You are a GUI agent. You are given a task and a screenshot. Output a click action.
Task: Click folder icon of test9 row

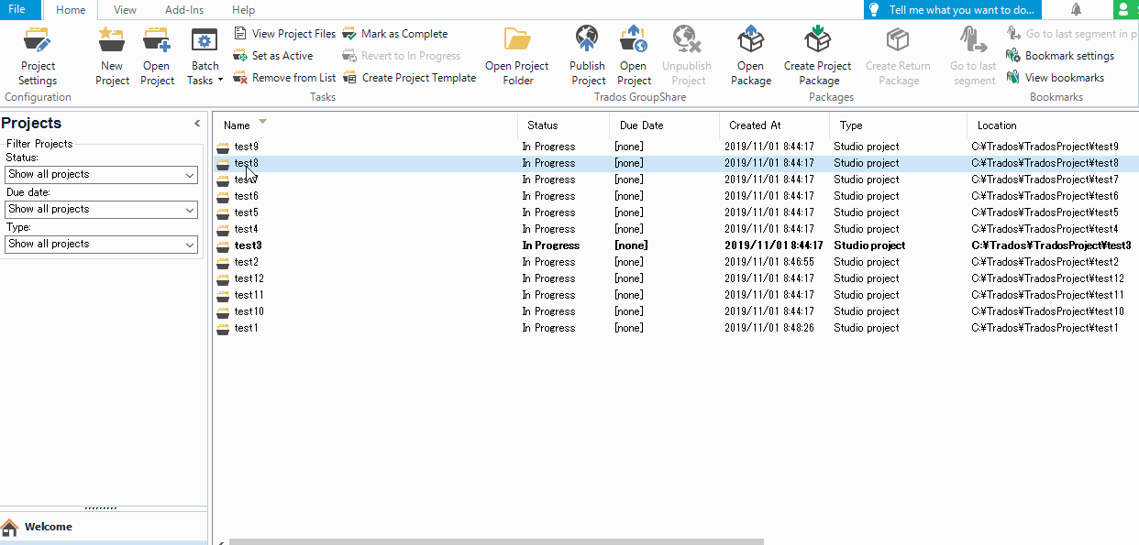pyautogui.click(x=223, y=147)
